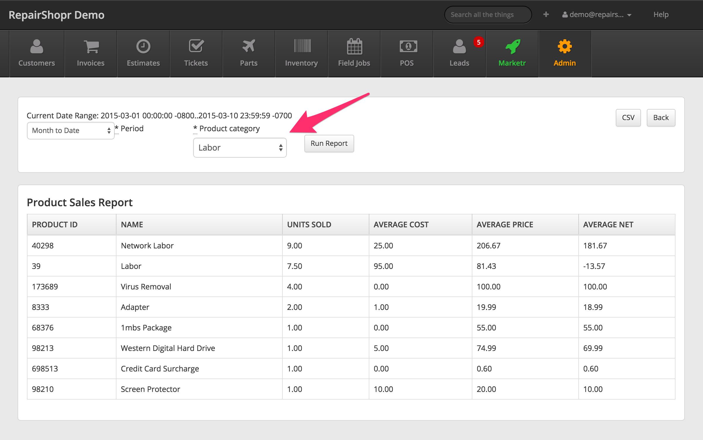The width and height of the screenshot is (703, 440).
Task: Select the Credit Card Surcharge cell
Action: (x=199, y=369)
